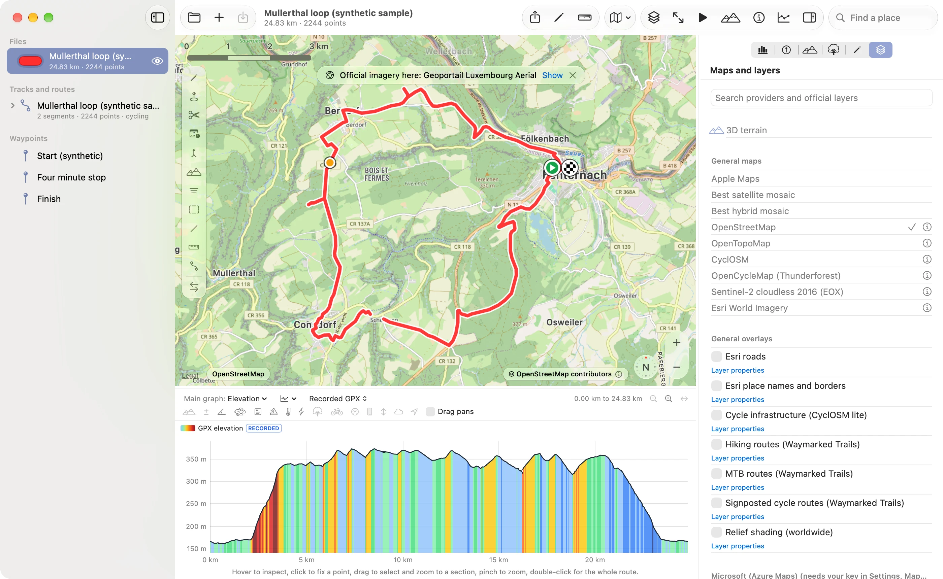Toggle the Drag pans checkbox
Viewport: 943px width, 579px height.
[x=430, y=412]
